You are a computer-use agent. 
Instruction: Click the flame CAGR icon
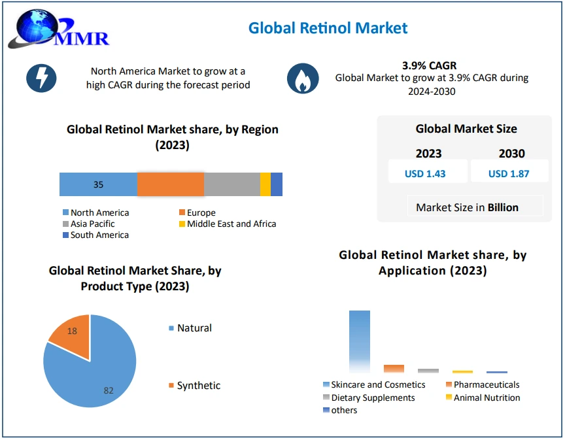(303, 78)
